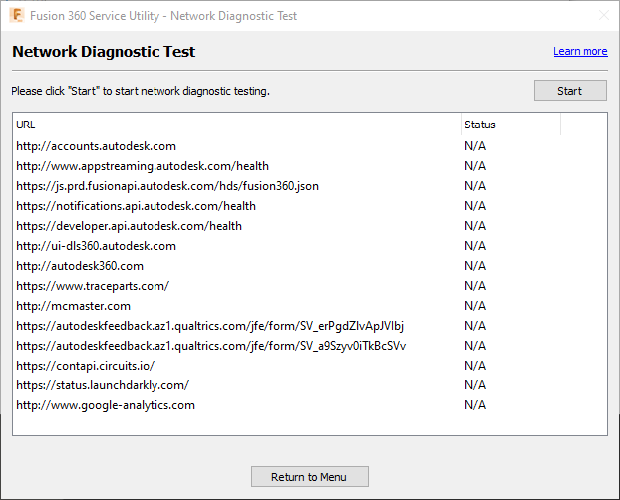Click the Start button

tap(570, 91)
